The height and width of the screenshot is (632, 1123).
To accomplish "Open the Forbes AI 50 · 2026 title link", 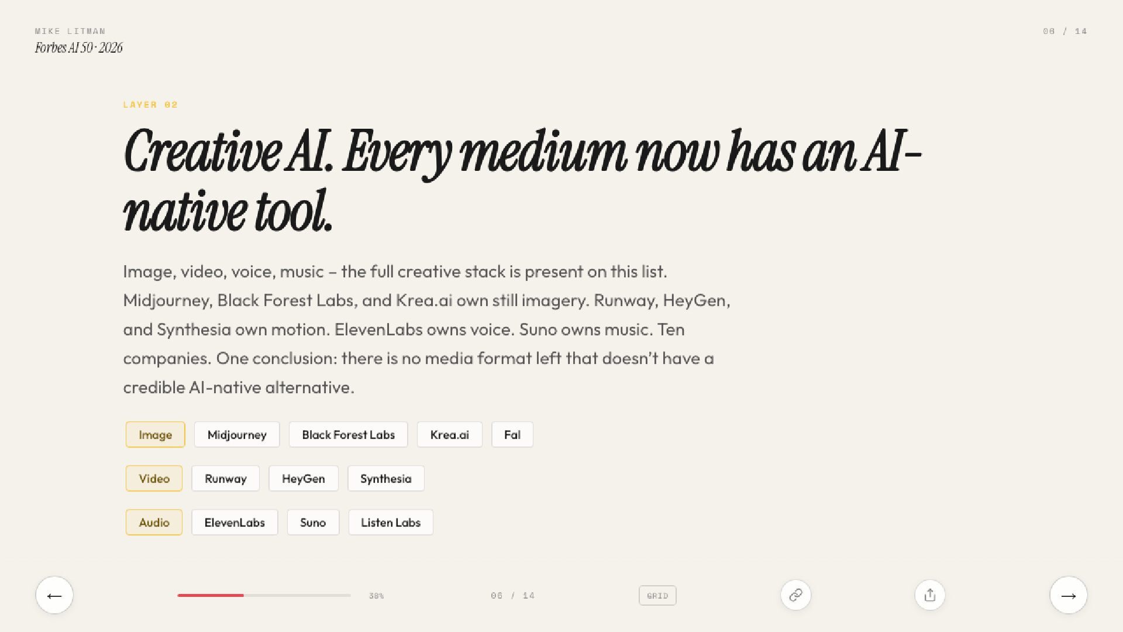I will click(78, 48).
